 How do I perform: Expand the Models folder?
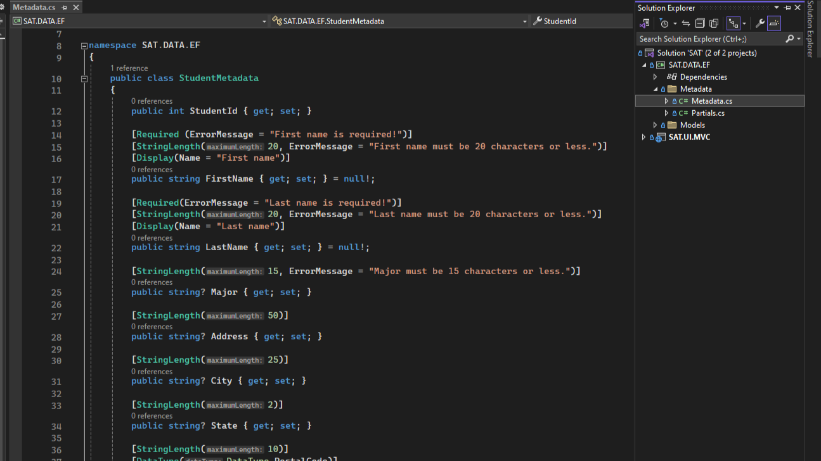[x=656, y=125]
